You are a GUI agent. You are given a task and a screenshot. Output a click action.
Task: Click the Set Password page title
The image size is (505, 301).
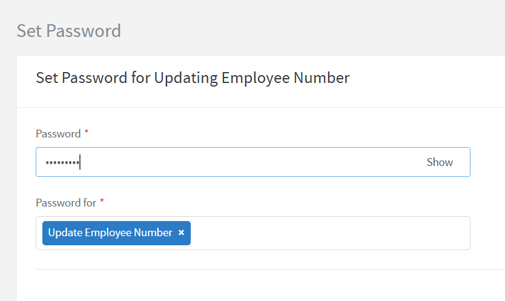click(x=68, y=30)
